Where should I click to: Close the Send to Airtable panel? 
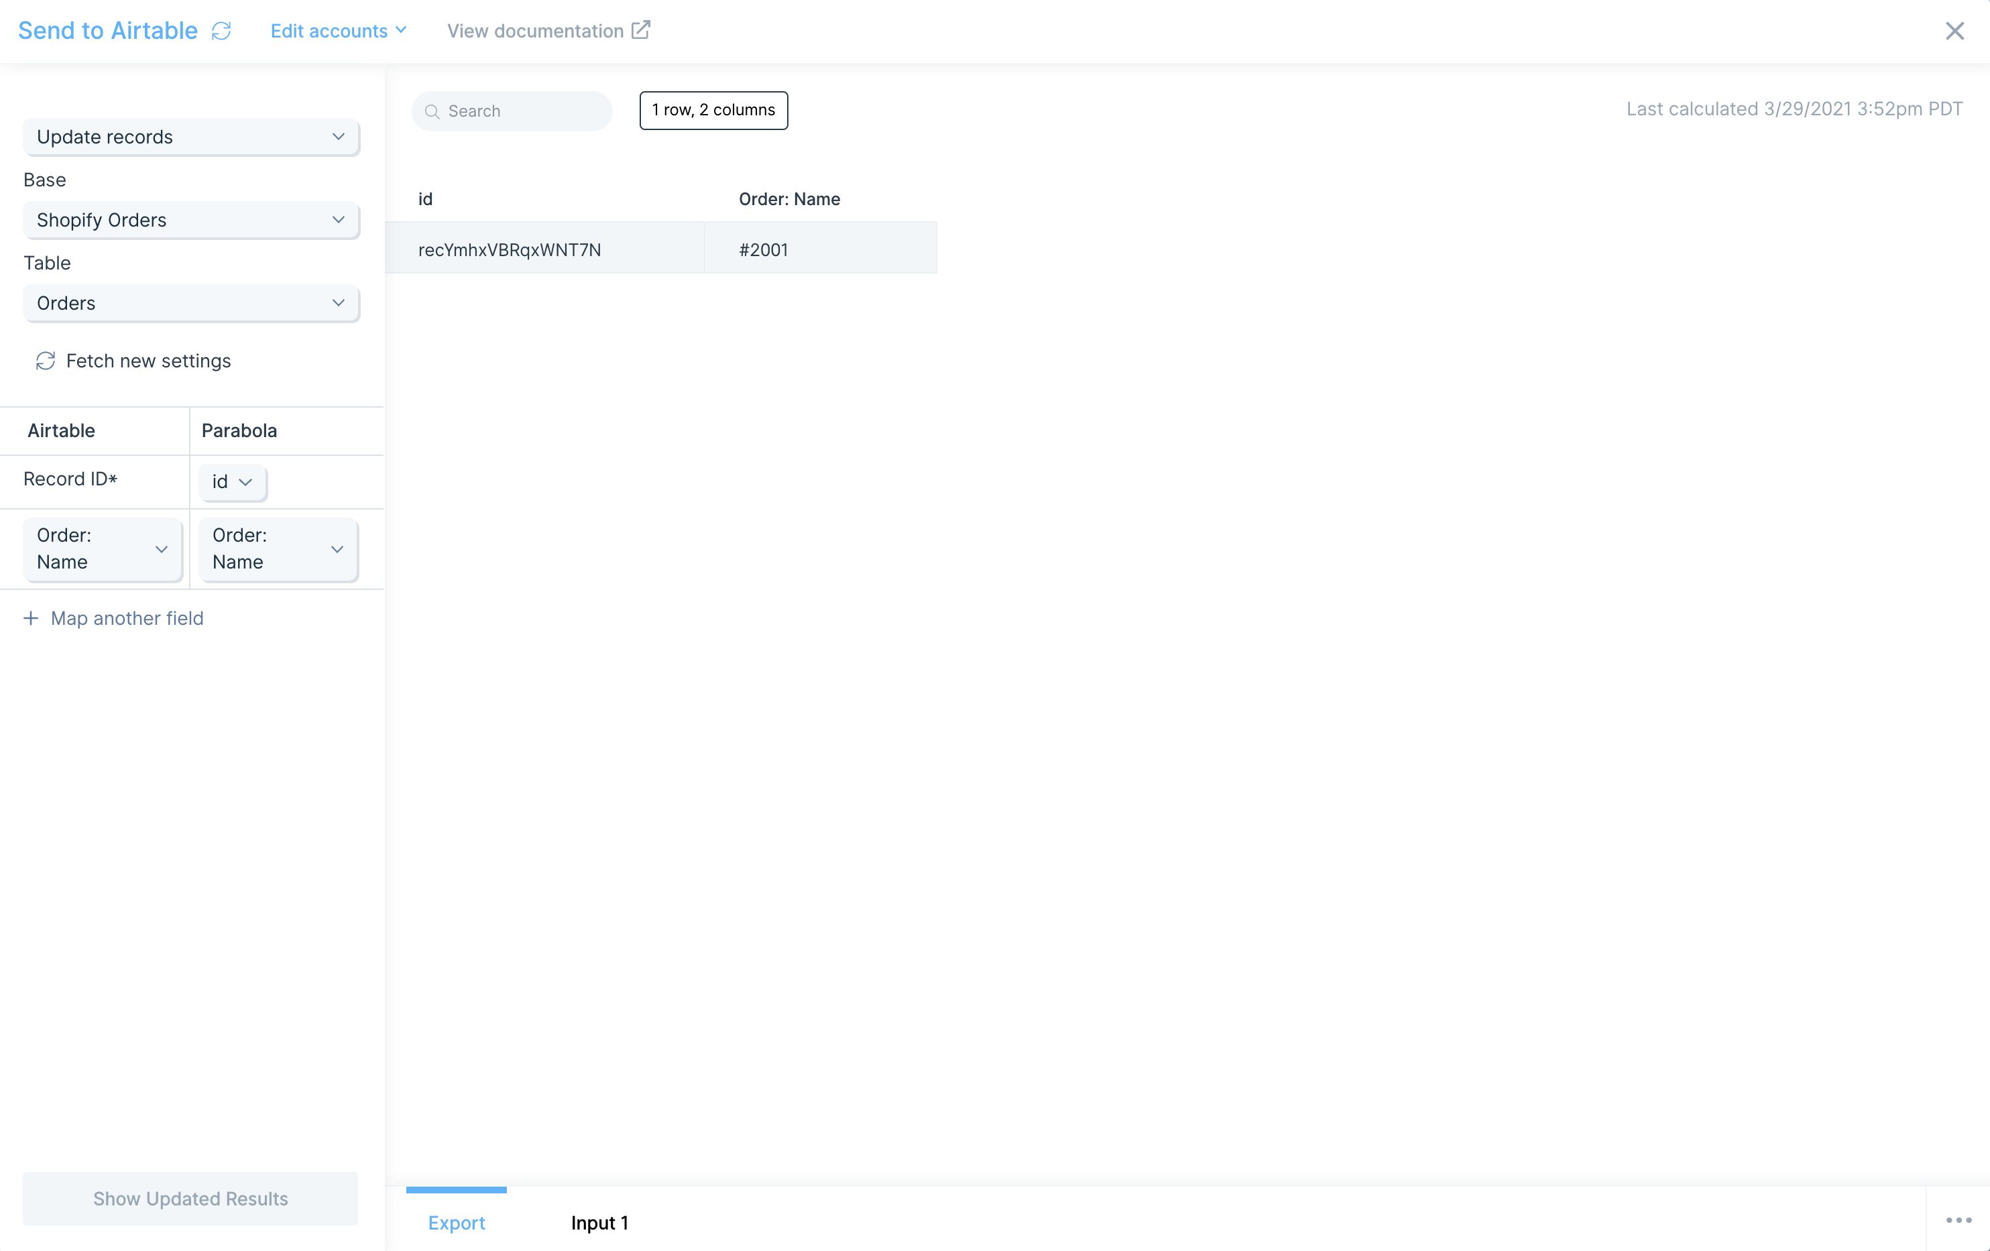tap(1954, 31)
